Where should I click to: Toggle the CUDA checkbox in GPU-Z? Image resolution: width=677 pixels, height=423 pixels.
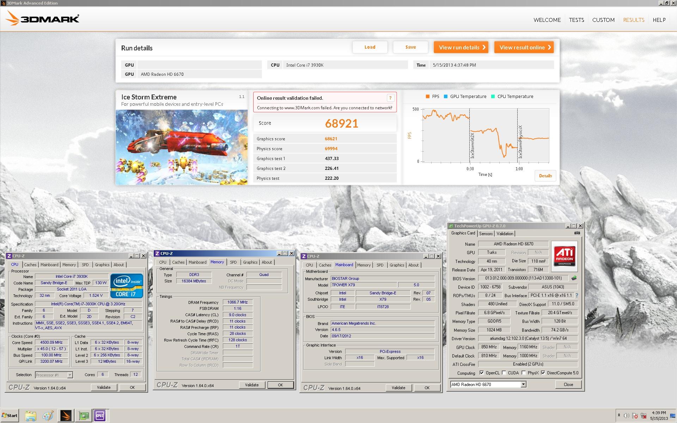[504, 373]
